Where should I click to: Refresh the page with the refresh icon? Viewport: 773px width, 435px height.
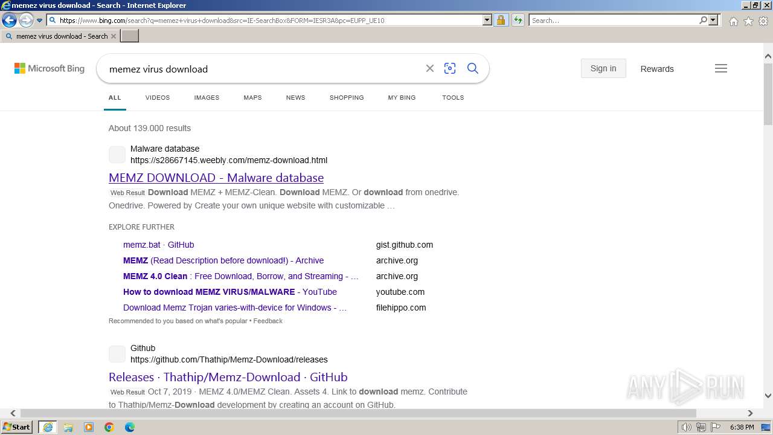click(x=518, y=20)
